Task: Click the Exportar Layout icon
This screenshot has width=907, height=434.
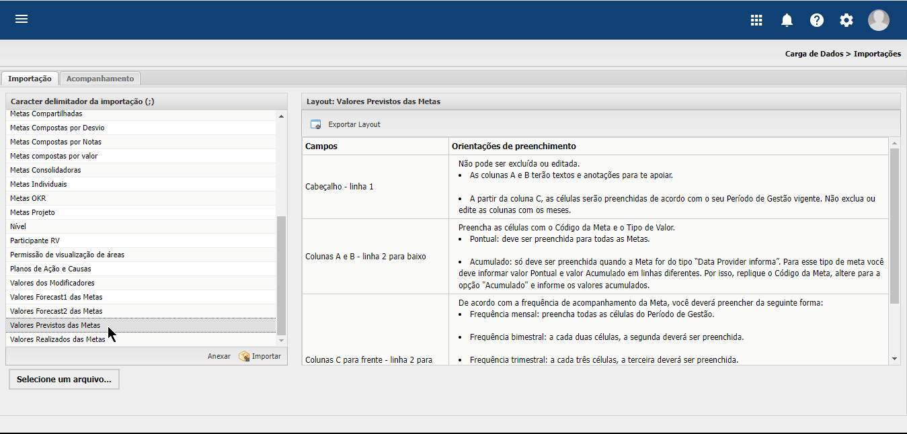Action: click(x=315, y=124)
